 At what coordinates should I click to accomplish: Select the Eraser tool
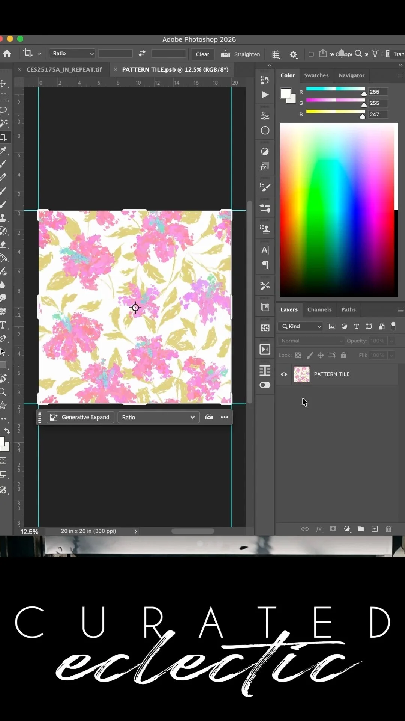point(3,244)
